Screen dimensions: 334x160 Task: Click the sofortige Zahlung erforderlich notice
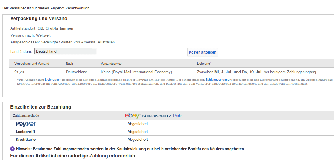coord(73,156)
